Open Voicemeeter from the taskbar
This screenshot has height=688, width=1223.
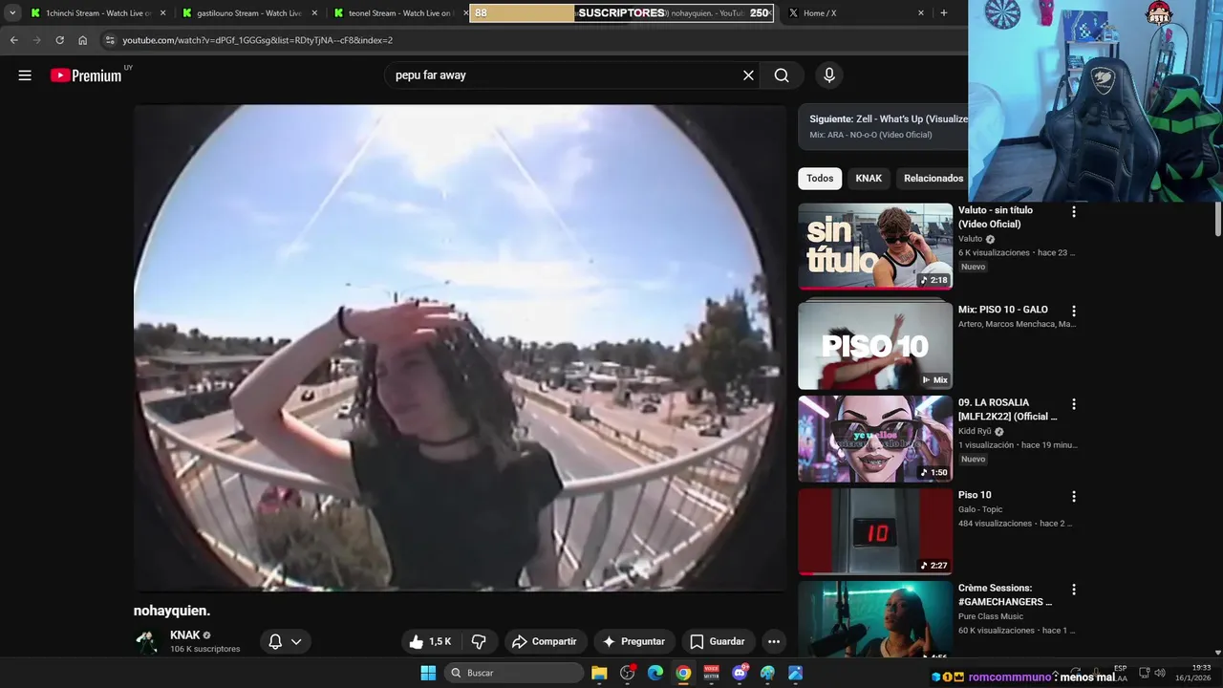(x=711, y=673)
